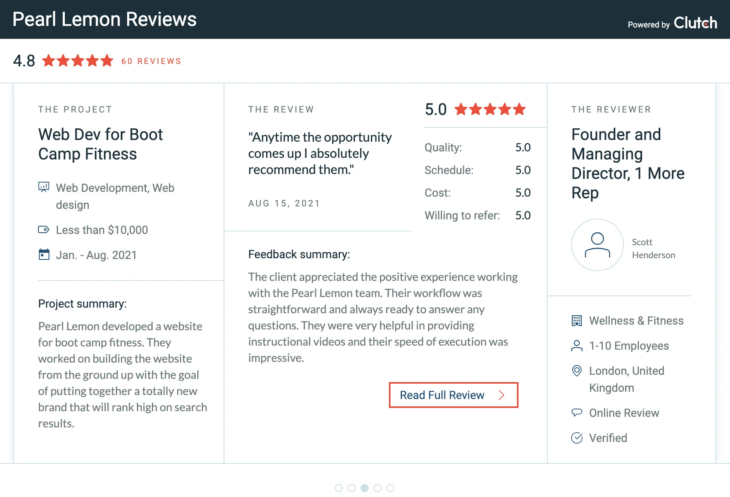This screenshot has width=730, height=497.
Task: Click the AUG 15, 2021 review date
Action: pos(284,203)
